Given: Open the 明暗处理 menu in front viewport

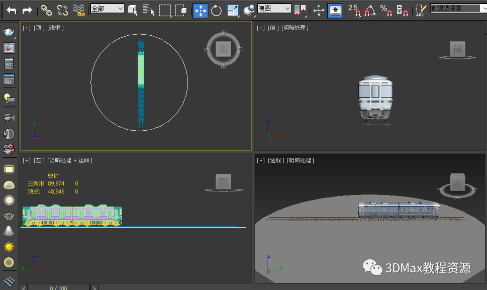Looking at the screenshot, I should [x=295, y=28].
